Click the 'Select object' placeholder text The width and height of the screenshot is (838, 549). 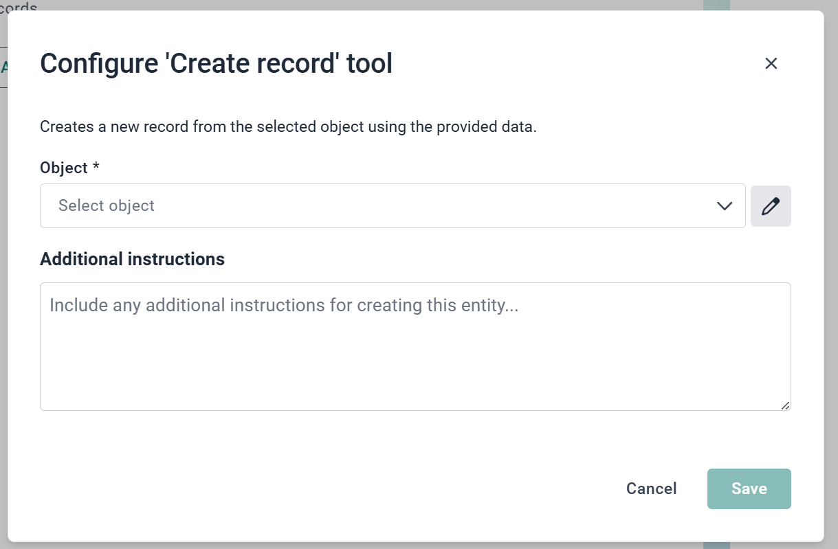[x=107, y=206]
